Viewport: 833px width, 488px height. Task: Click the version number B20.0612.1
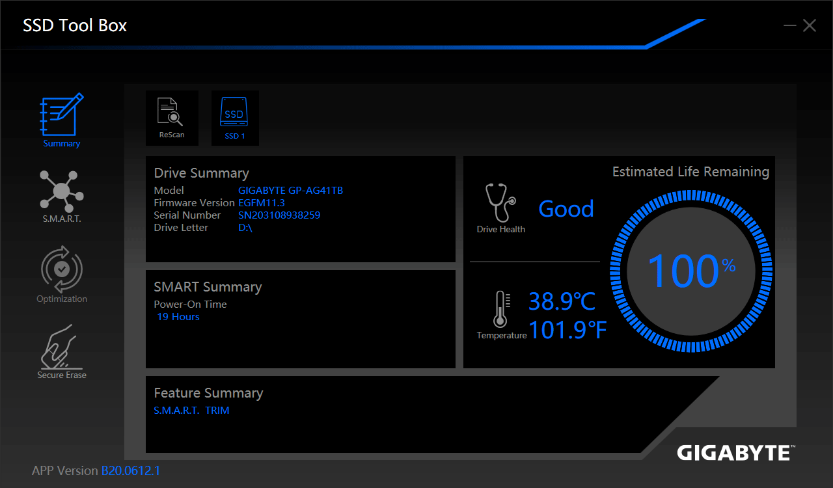coord(131,470)
